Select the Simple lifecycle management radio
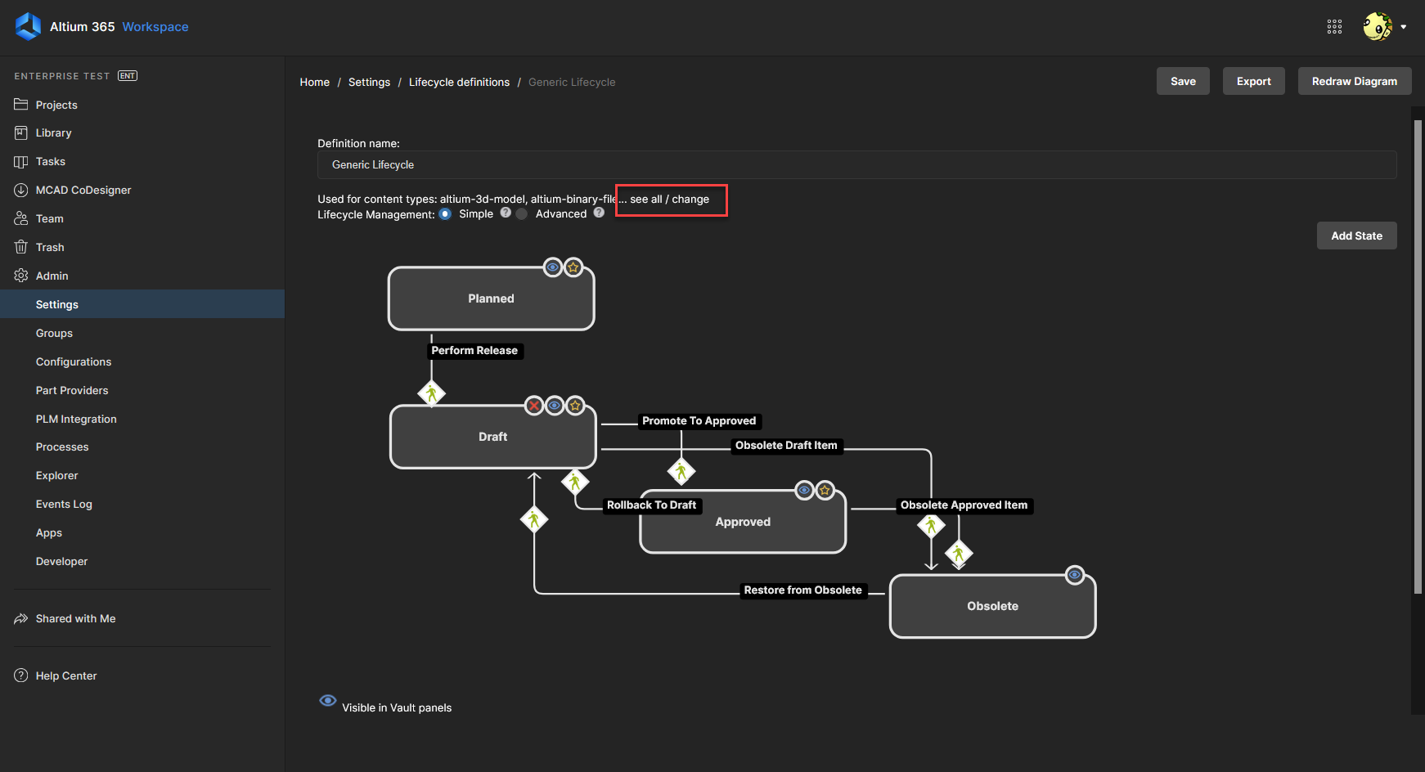The image size is (1425, 772). click(x=445, y=214)
